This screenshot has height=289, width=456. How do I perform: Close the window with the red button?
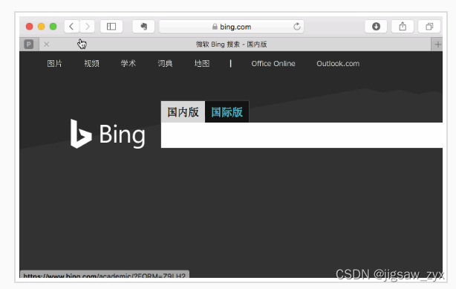(30, 27)
